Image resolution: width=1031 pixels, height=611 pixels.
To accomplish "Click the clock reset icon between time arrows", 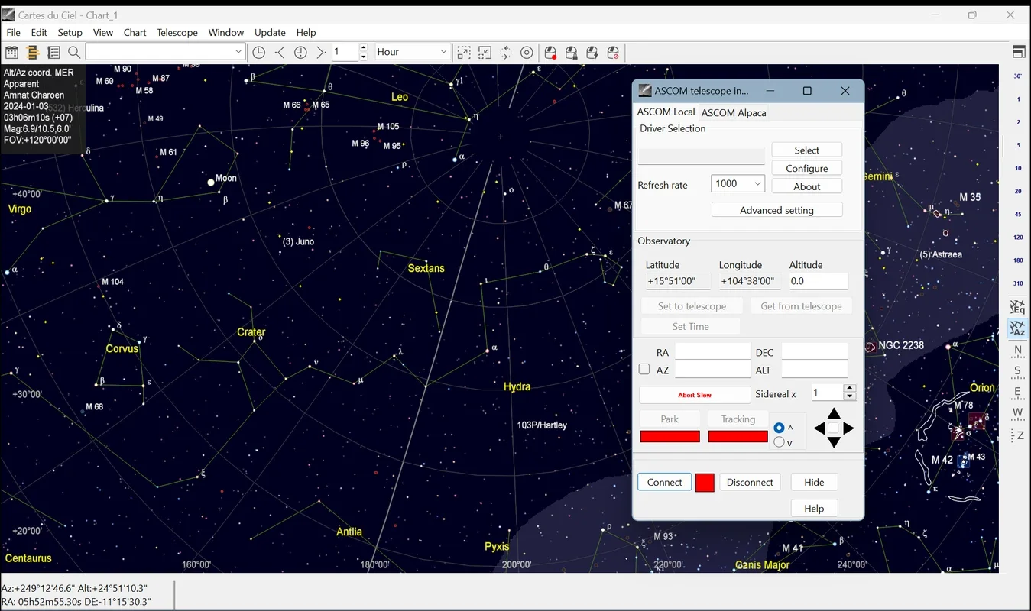I will pyautogui.click(x=300, y=53).
